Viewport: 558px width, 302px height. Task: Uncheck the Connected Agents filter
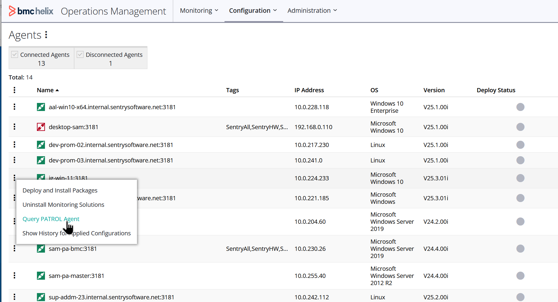(x=15, y=54)
